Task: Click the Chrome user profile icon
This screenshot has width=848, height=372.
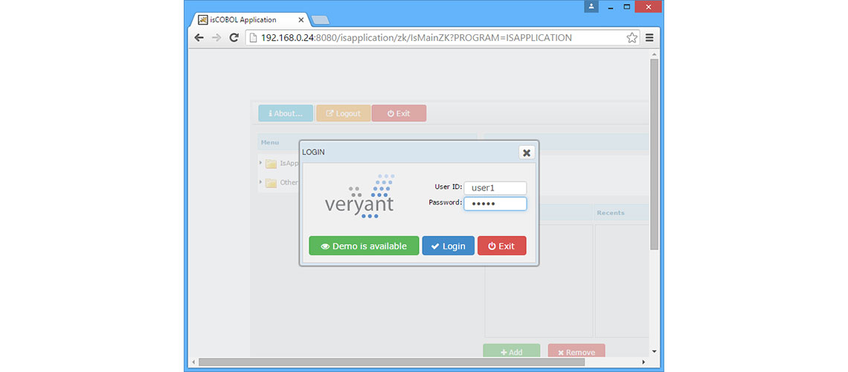Action: point(591,7)
